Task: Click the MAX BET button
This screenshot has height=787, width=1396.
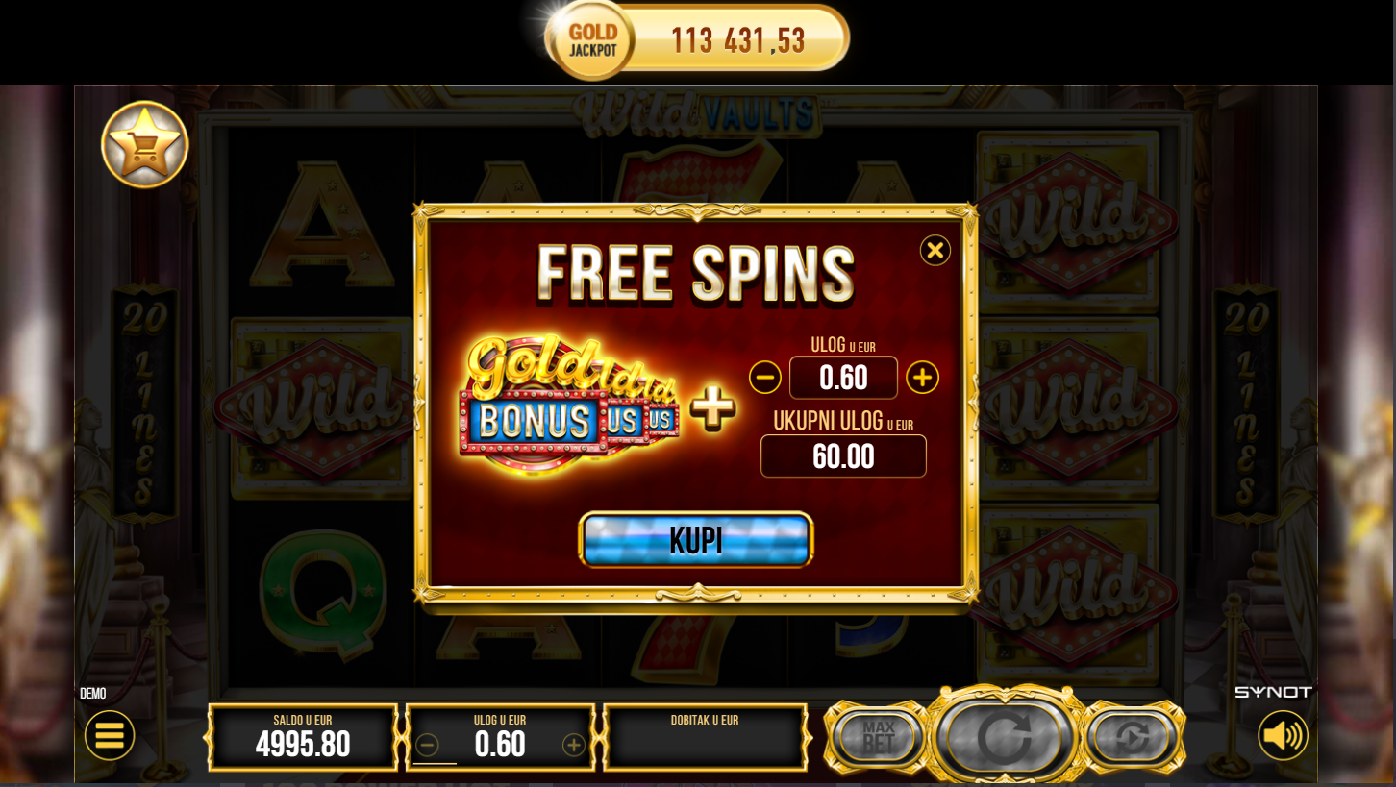Action: 877,737
